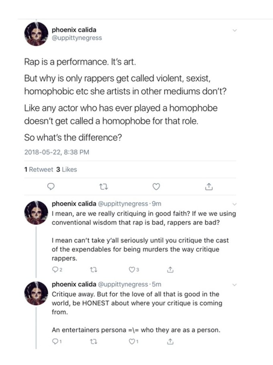Expand options menu on the 5m tweet
Image resolution: width=273 pixels, height=365 pixels.
[235, 284]
